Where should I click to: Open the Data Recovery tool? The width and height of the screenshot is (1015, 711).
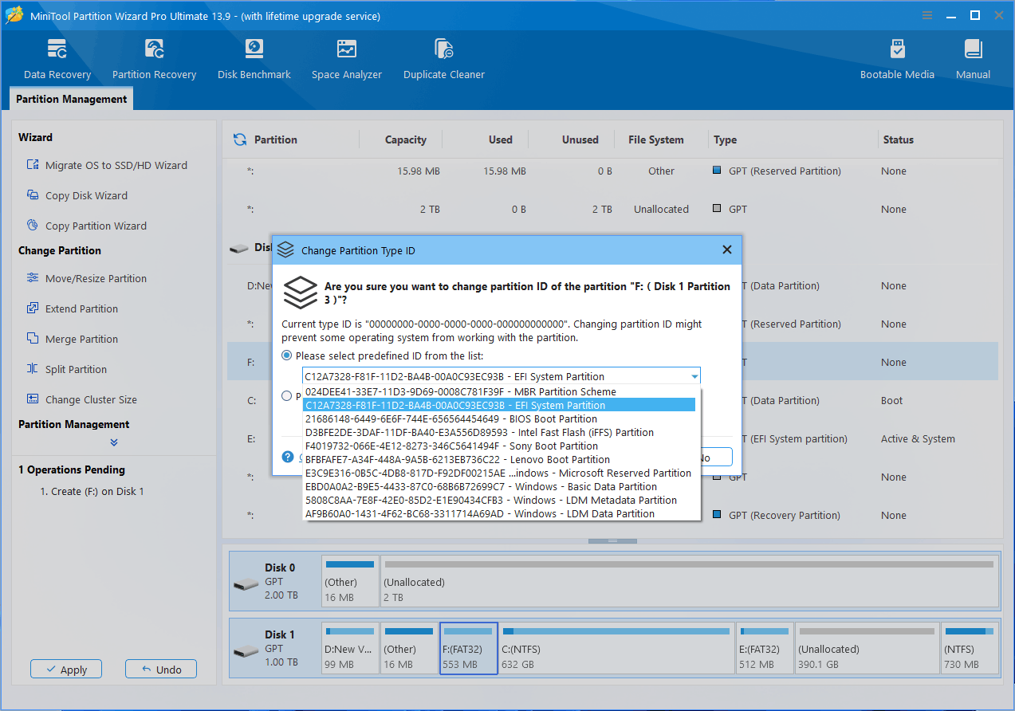tap(57, 60)
